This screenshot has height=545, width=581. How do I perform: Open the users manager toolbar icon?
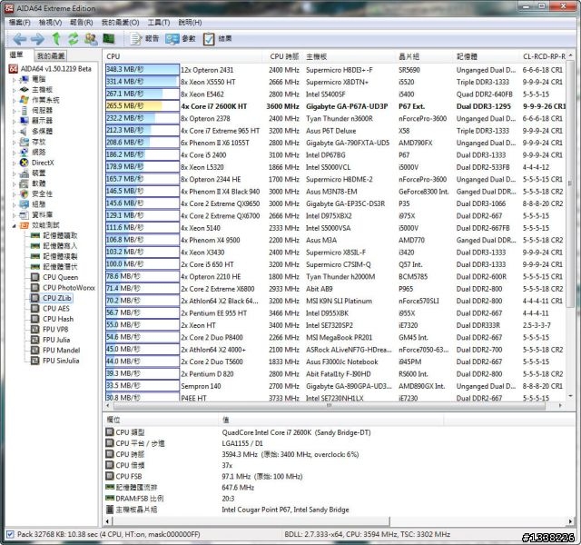point(91,38)
